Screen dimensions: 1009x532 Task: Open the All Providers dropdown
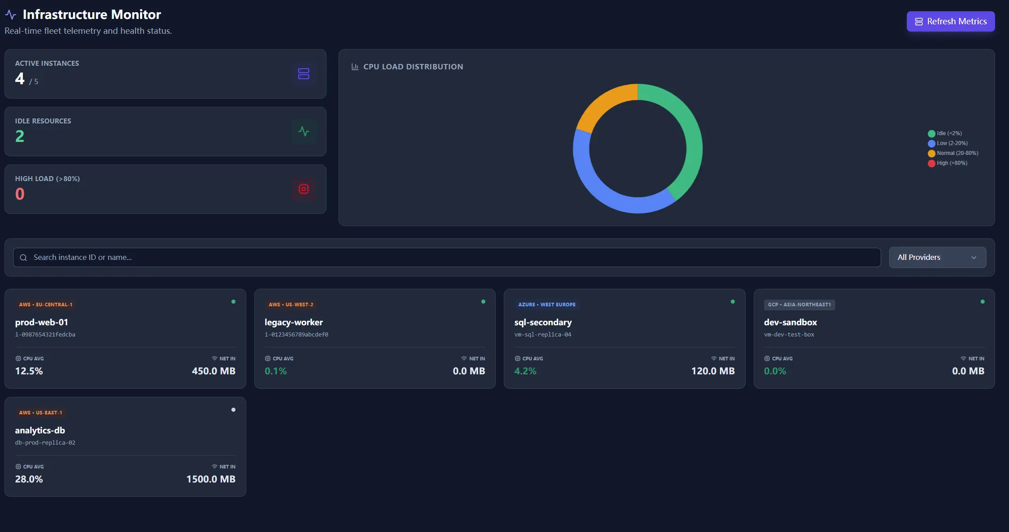[x=937, y=257]
